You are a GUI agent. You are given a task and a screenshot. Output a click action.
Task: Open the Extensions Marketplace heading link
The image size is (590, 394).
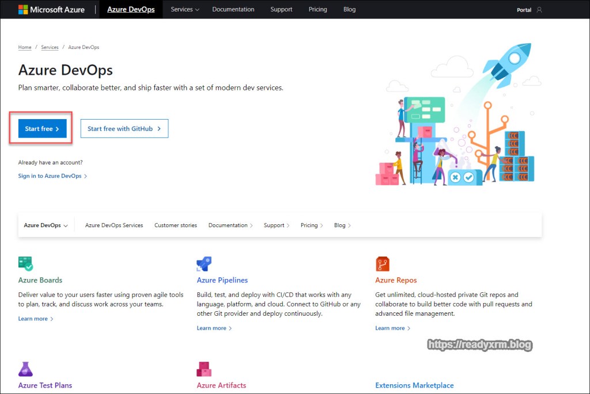point(414,385)
